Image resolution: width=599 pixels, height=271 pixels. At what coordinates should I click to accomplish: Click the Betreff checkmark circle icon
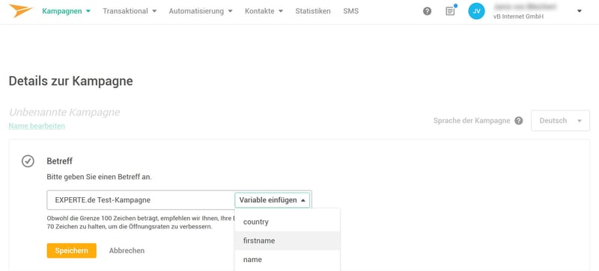(x=28, y=161)
